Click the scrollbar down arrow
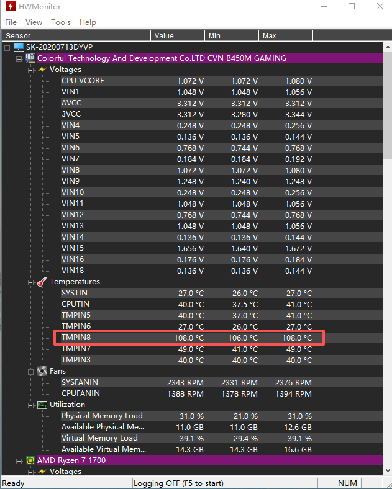 [388, 470]
